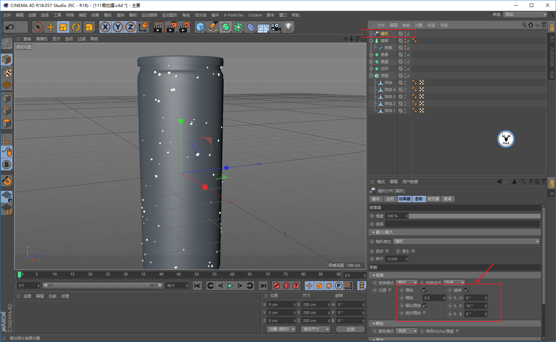Switch to the 效果器 tab
The image size is (556, 342).
[x=404, y=199]
